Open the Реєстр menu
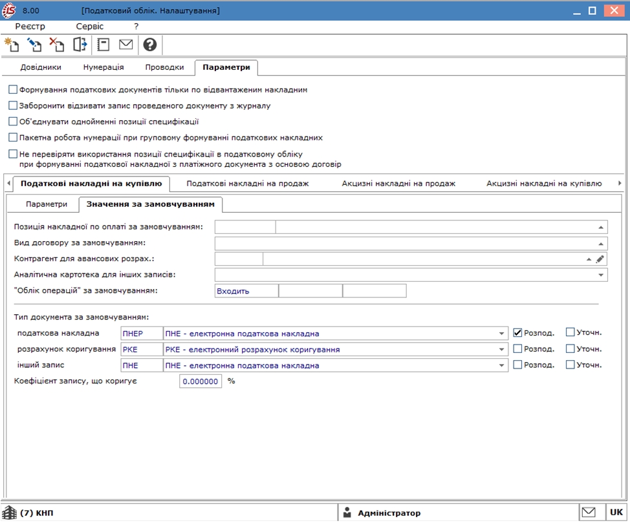 click(x=30, y=27)
